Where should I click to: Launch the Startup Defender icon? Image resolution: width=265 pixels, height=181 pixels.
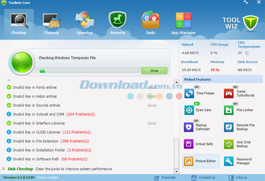tap(189, 127)
